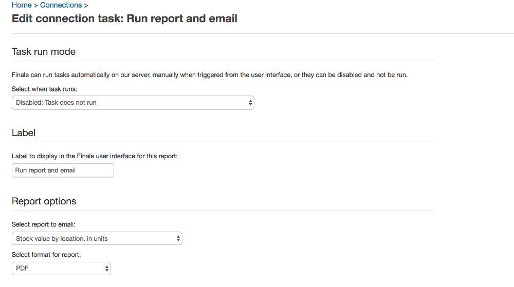
Task: Click the 'Task run mode' section heading
Action: pos(44,52)
